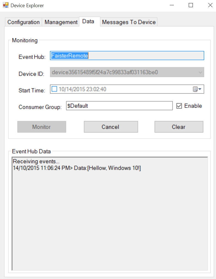The width and height of the screenshot is (216, 279).
Task: Open the Start Time calendar picker icon
Action: click(195, 89)
